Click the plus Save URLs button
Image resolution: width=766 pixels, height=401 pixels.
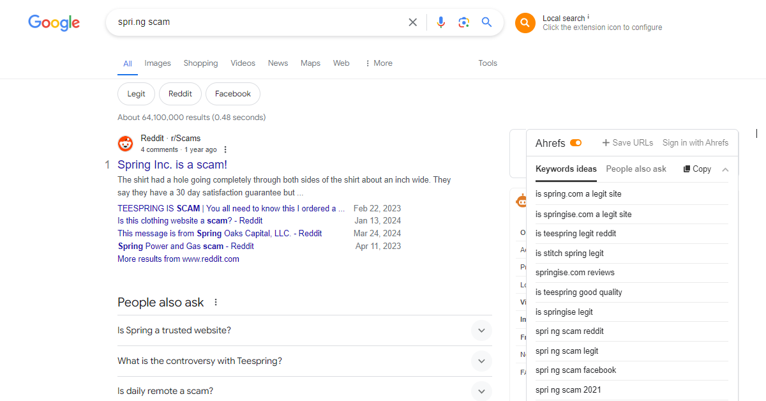click(627, 143)
